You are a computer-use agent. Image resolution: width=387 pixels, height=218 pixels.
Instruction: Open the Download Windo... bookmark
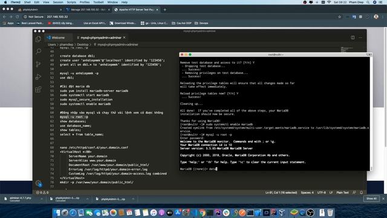[123, 23]
